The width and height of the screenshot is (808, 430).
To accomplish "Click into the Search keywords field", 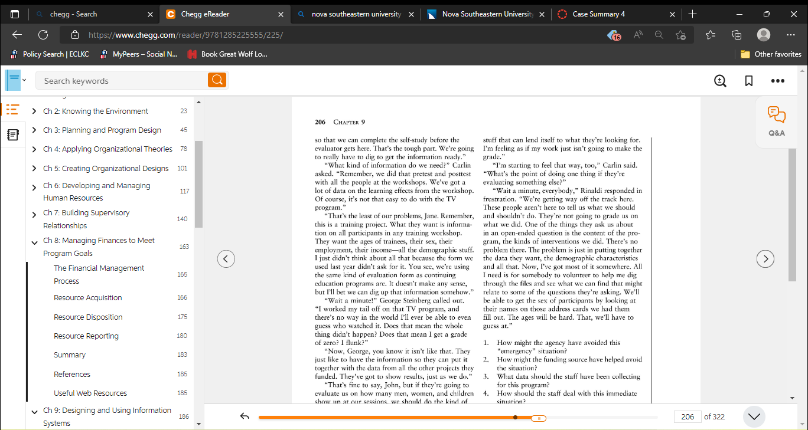I will (x=122, y=81).
